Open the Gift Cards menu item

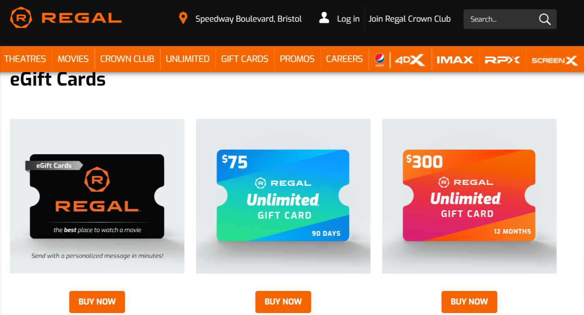coord(245,59)
